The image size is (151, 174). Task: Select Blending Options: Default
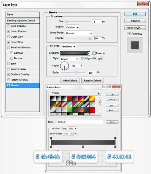tap(23, 20)
